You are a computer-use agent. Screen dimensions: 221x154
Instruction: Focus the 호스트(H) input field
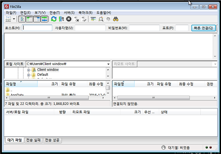tap(37, 28)
